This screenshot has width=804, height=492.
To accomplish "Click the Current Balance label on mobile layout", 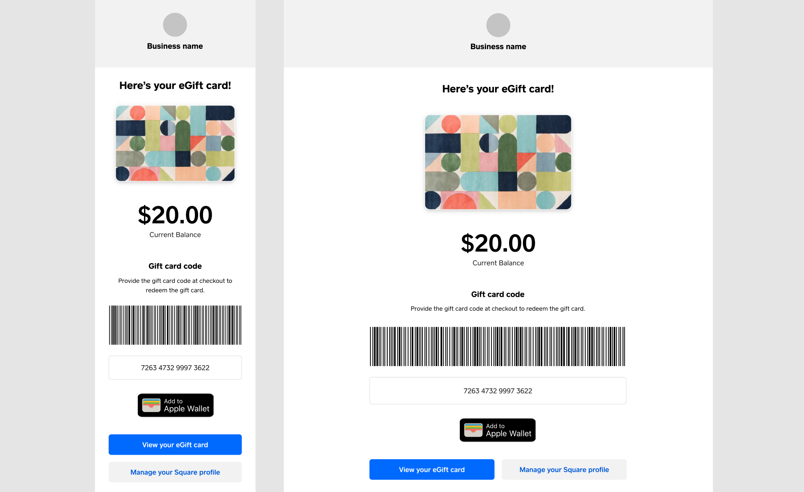I will (x=175, y=235).
